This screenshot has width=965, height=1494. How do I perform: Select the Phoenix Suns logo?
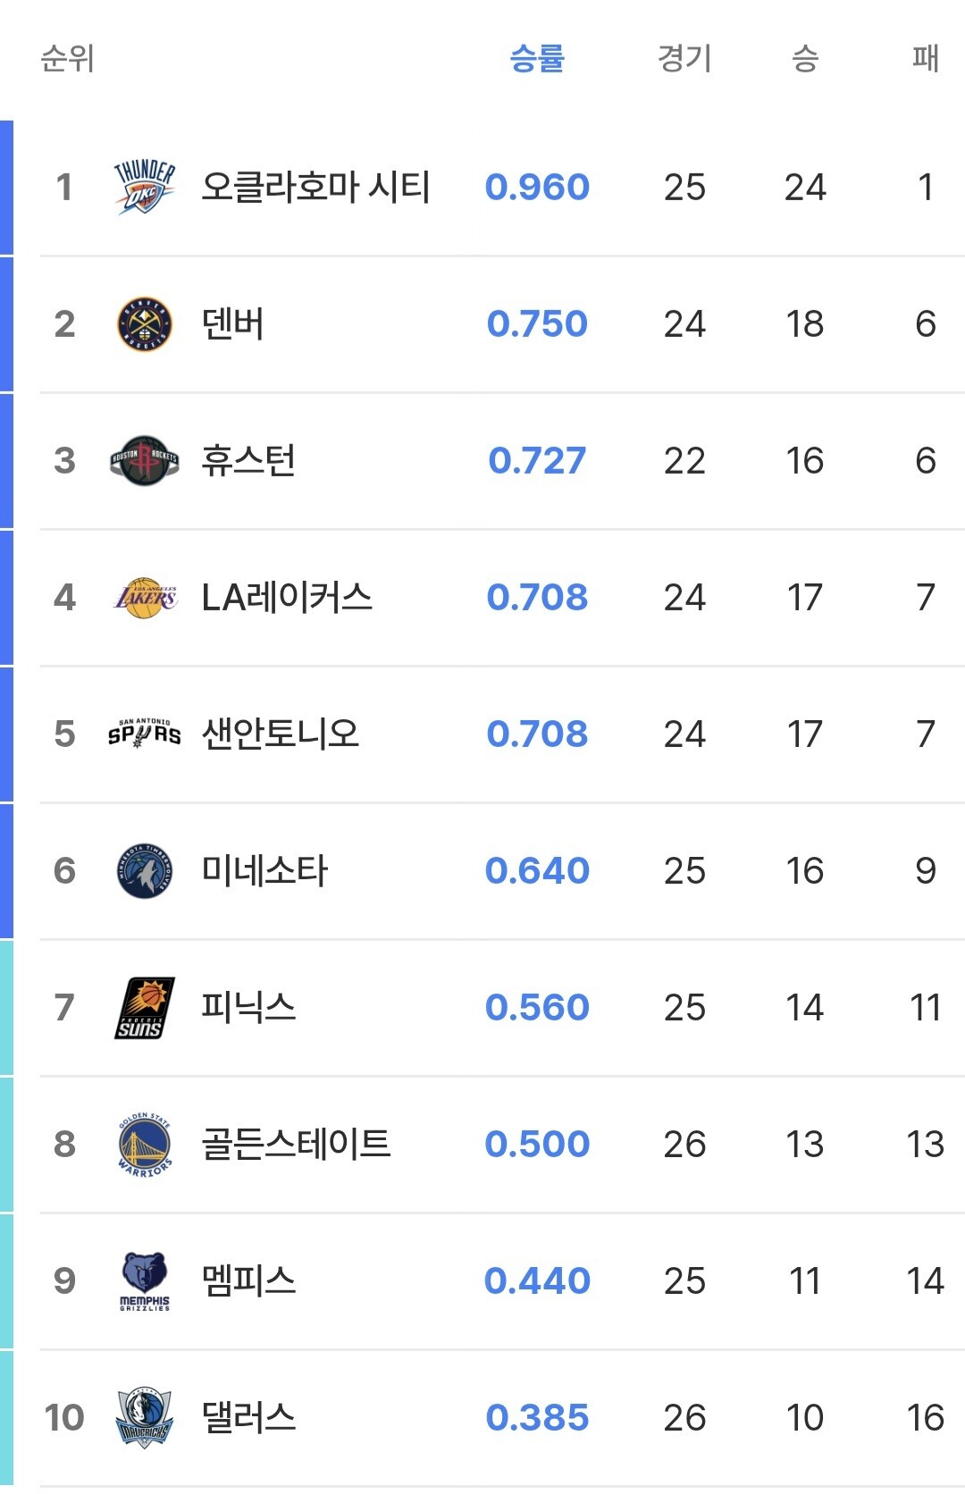tap(144, 1008)
